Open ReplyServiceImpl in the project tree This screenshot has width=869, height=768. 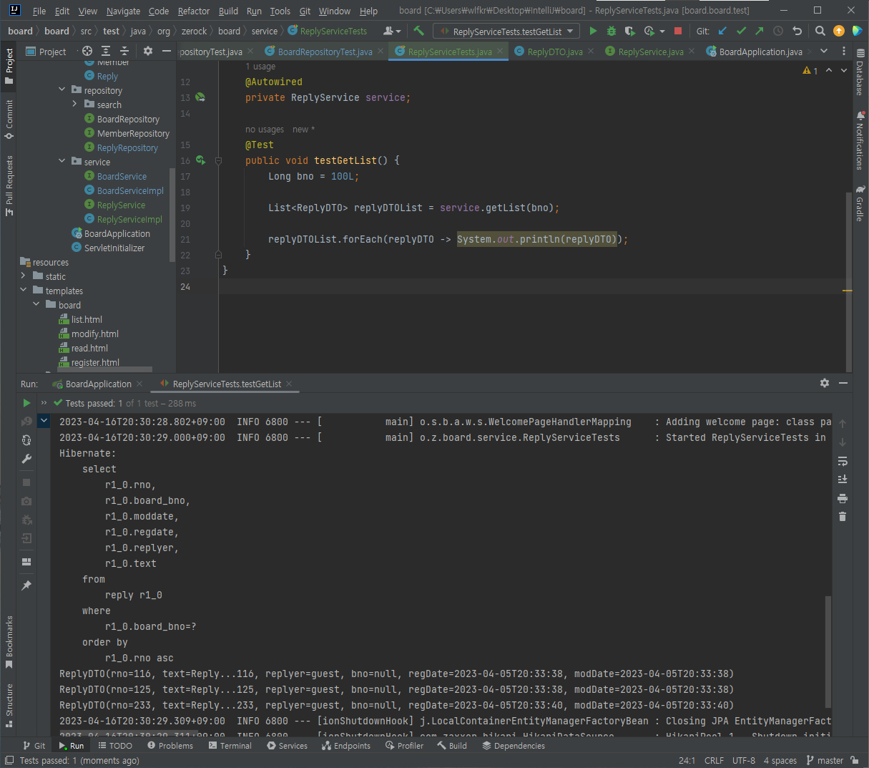pos(129,219)
